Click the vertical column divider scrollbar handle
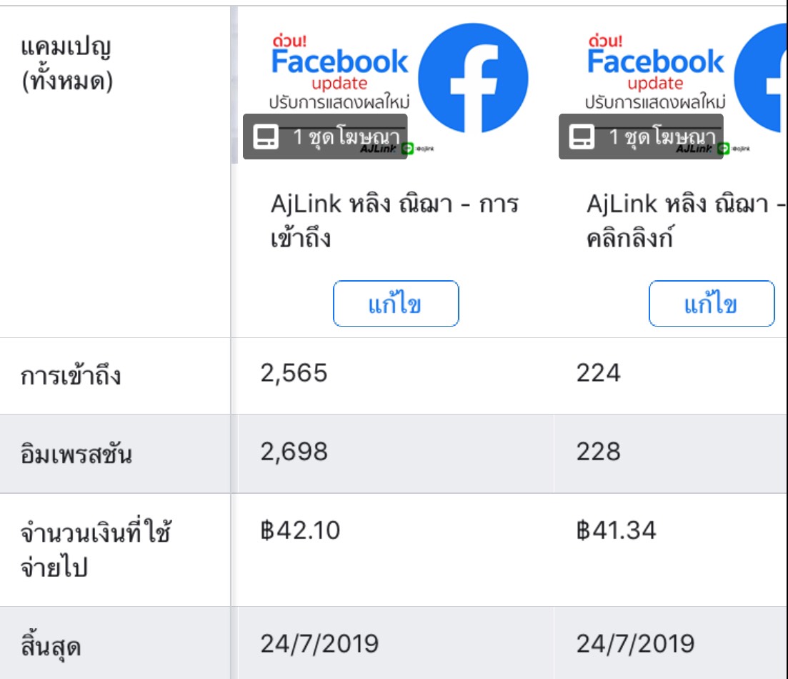 click(x=234, y=86)
